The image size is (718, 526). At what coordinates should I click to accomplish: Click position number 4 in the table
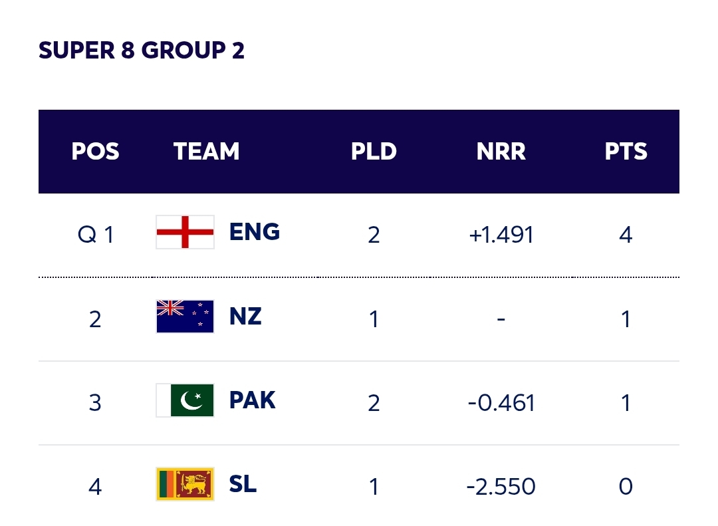95,487
